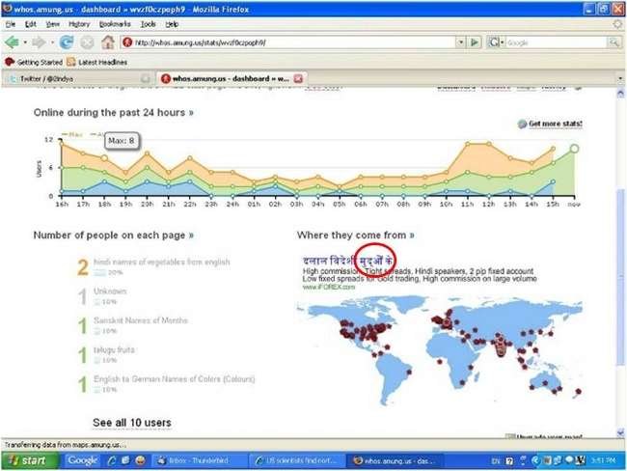Open English to German Names of Colors link

point(174,378)
